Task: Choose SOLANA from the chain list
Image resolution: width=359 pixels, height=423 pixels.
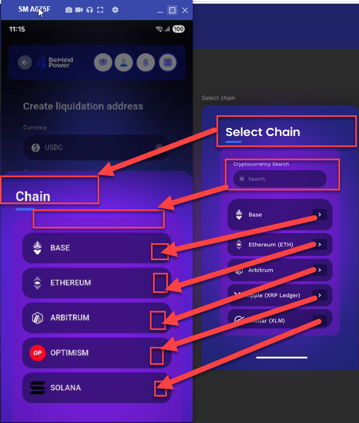Action: pyautogui.click(x=97, y=388)
